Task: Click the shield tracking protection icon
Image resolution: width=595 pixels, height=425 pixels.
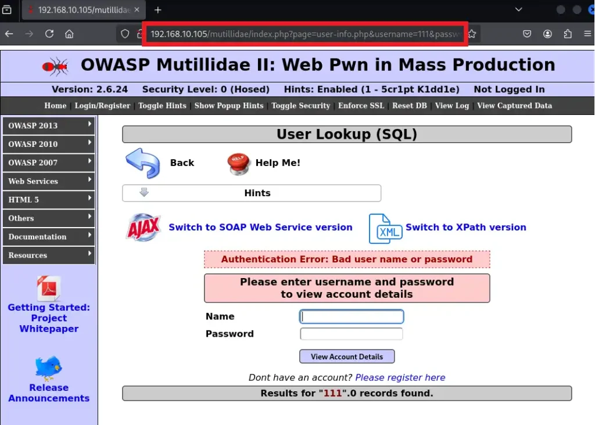Action: pyautogui.click(x=125, y=34)
